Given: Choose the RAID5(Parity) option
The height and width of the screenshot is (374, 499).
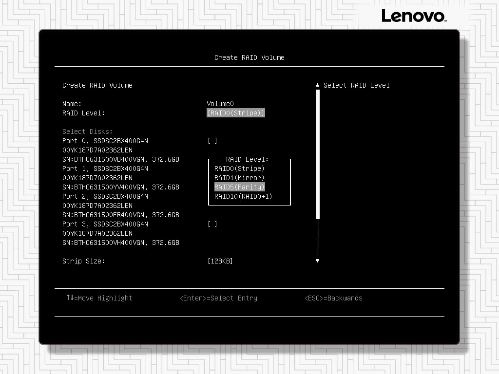Looking at the screenshot, I should coord(239,187).
